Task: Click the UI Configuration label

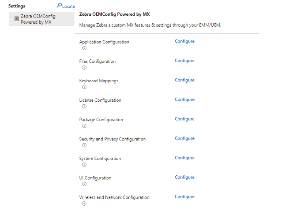Action: point(95,178)
